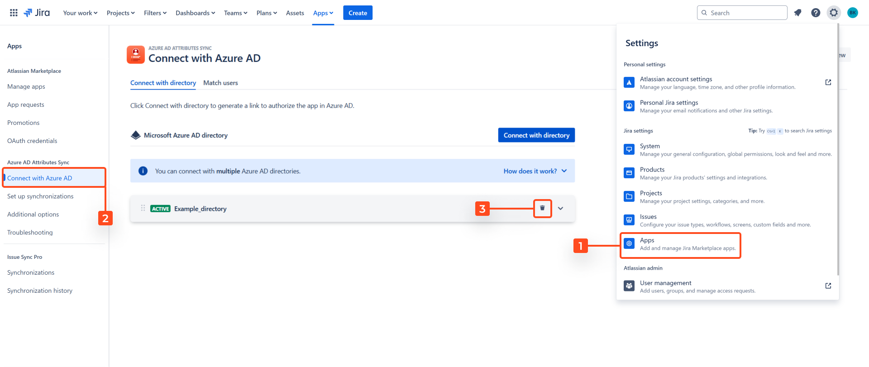The height and width of the screenshot is (367, 869).
Task: Click the Settings panel scrollbar
Action: [x=838, y=149]
